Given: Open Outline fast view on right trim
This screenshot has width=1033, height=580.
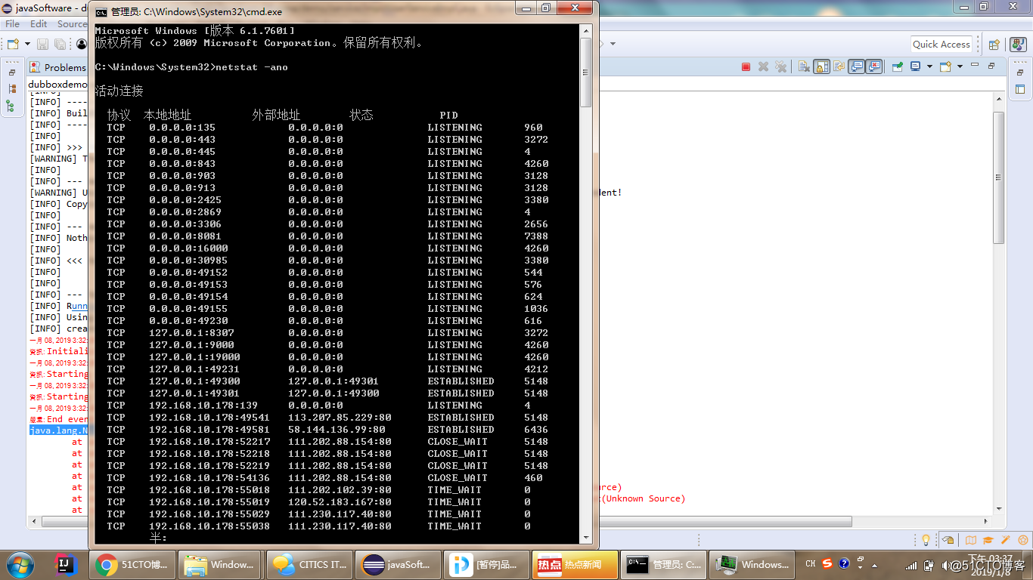Looking at the screenshot, I should point(1020,89).
